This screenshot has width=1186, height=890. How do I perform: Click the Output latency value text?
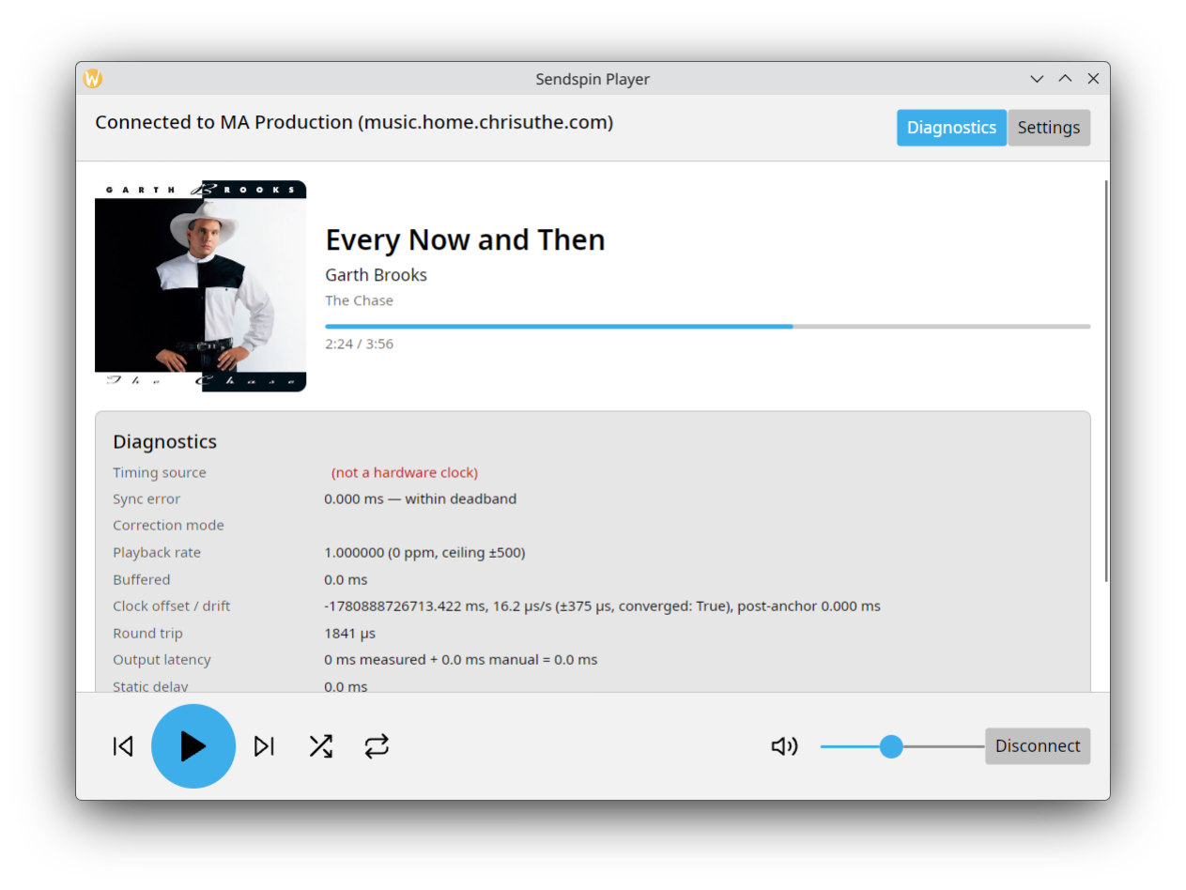tap(461, 659)
